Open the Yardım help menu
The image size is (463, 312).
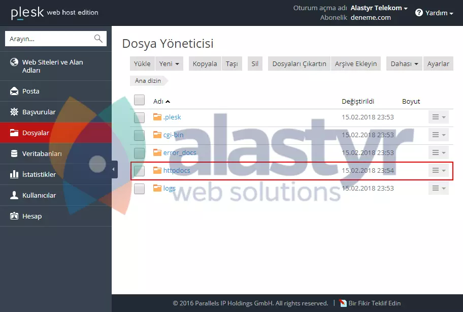coord(434,13)
